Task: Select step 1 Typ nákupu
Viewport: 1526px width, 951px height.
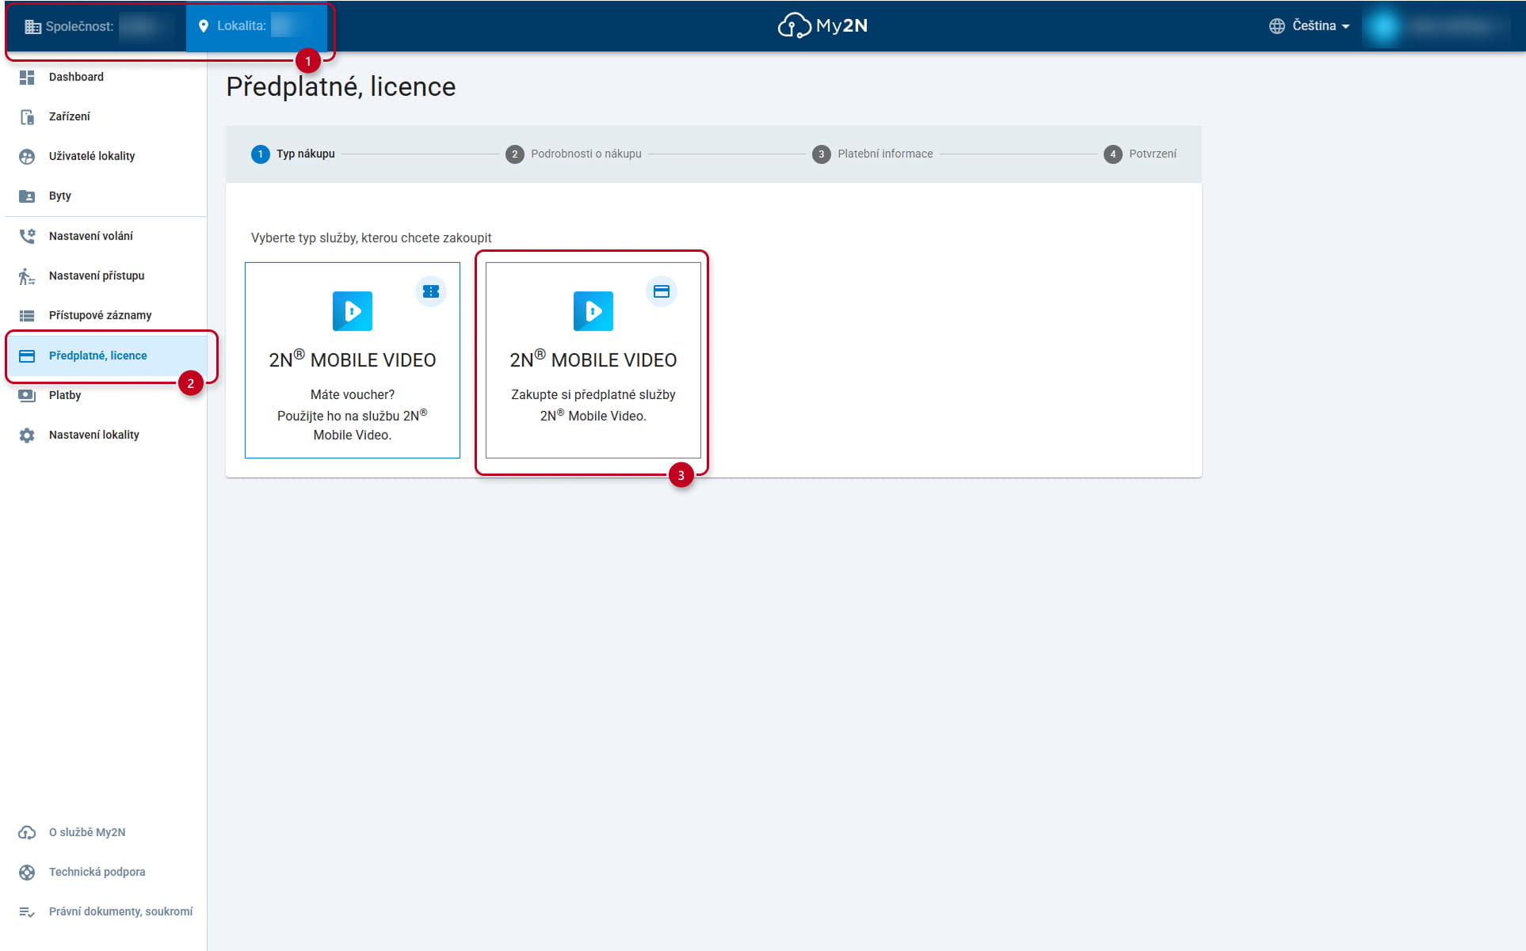Action: tap(293, 154)
